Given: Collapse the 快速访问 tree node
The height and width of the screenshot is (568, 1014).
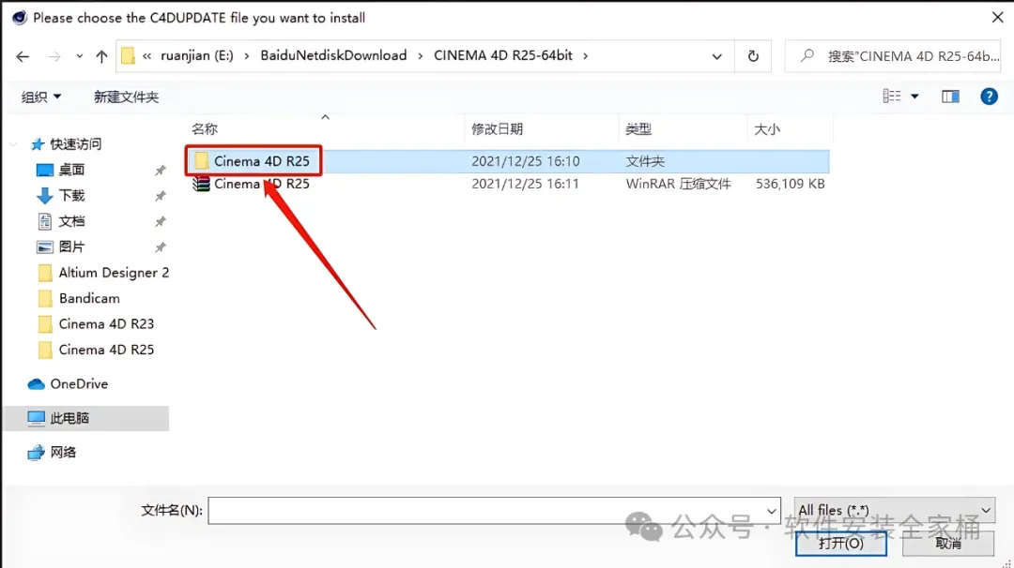Looking at the screenshot, I should click(x=14, y=144).
